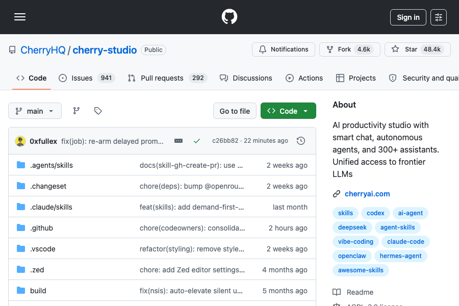Click the Sign in button

click(x=408, y=17)
